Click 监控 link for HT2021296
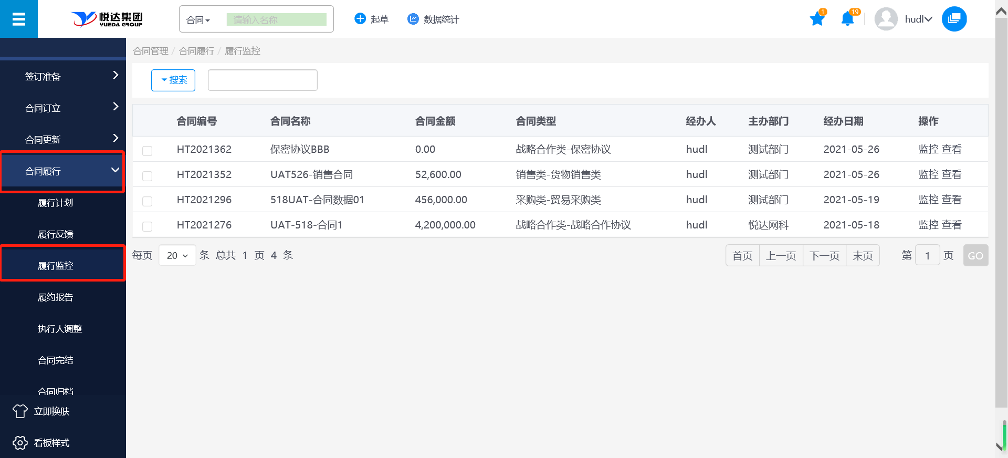Image resolution: width=1008 pixels, height=458 pixels. (x=928, y=200)
